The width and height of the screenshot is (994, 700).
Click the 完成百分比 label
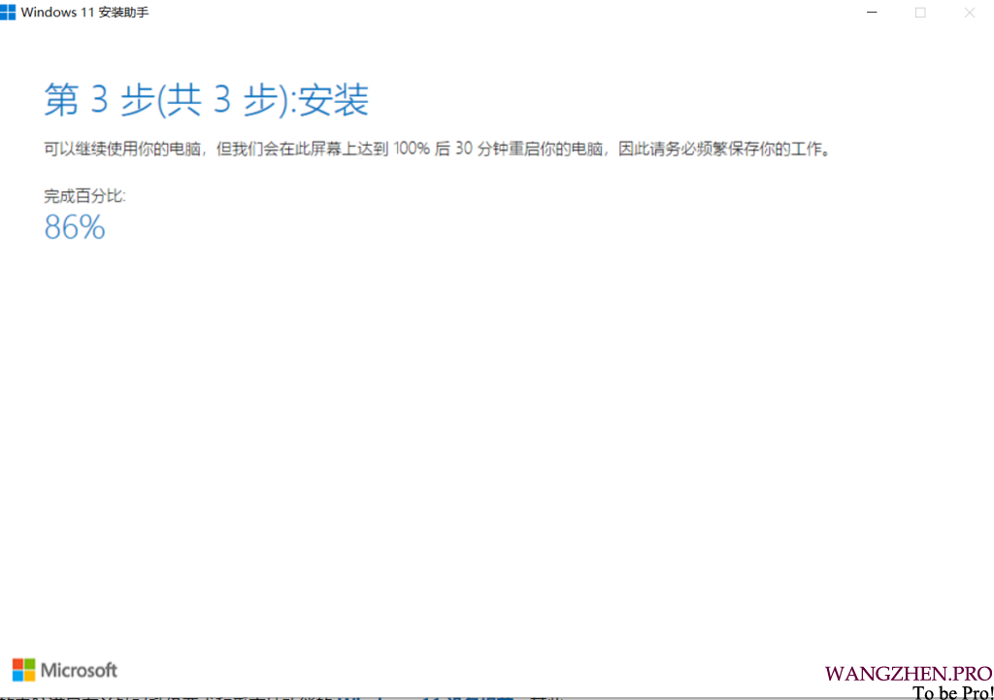click(x=84, y=196)
